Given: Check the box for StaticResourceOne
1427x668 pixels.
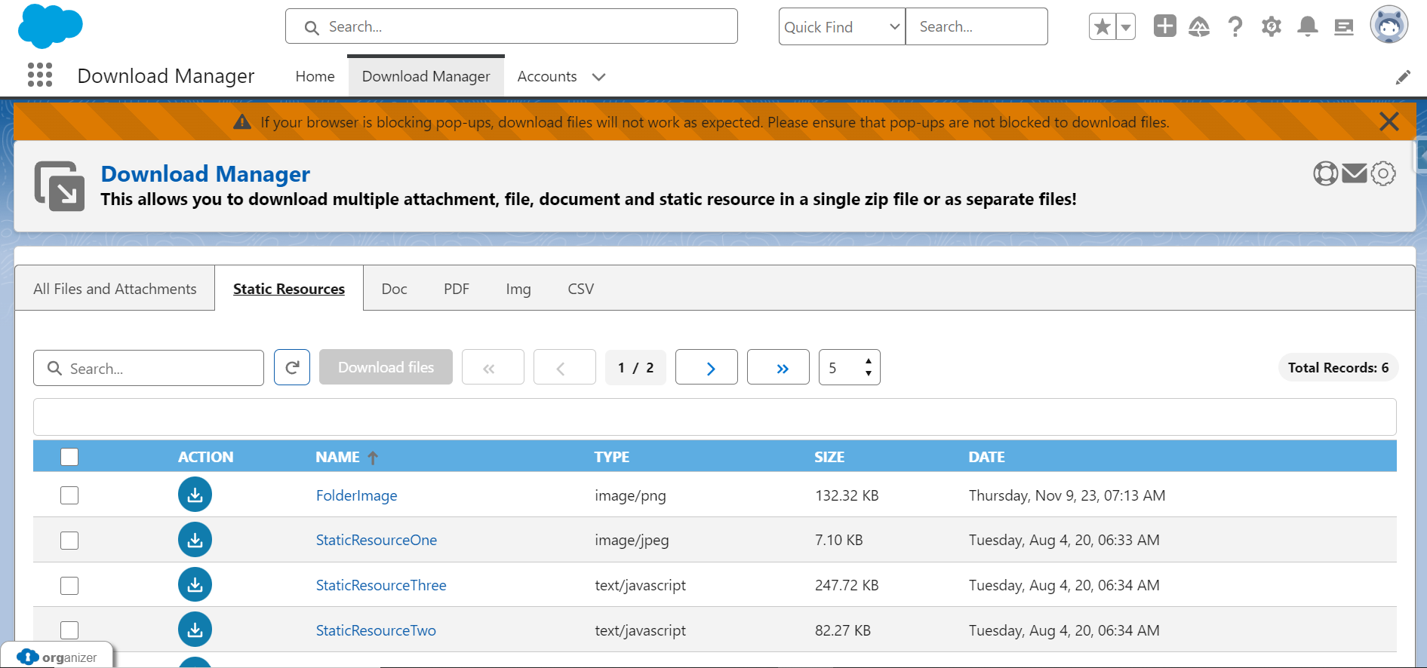Looking at the screenshot, I should [69, 541].
